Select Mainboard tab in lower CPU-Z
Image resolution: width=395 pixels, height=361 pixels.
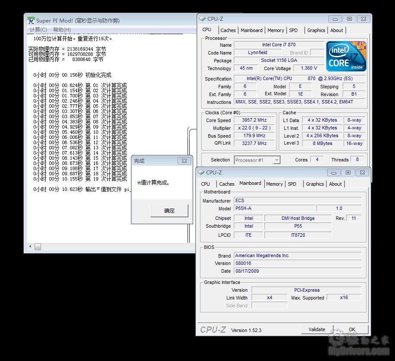250,183
